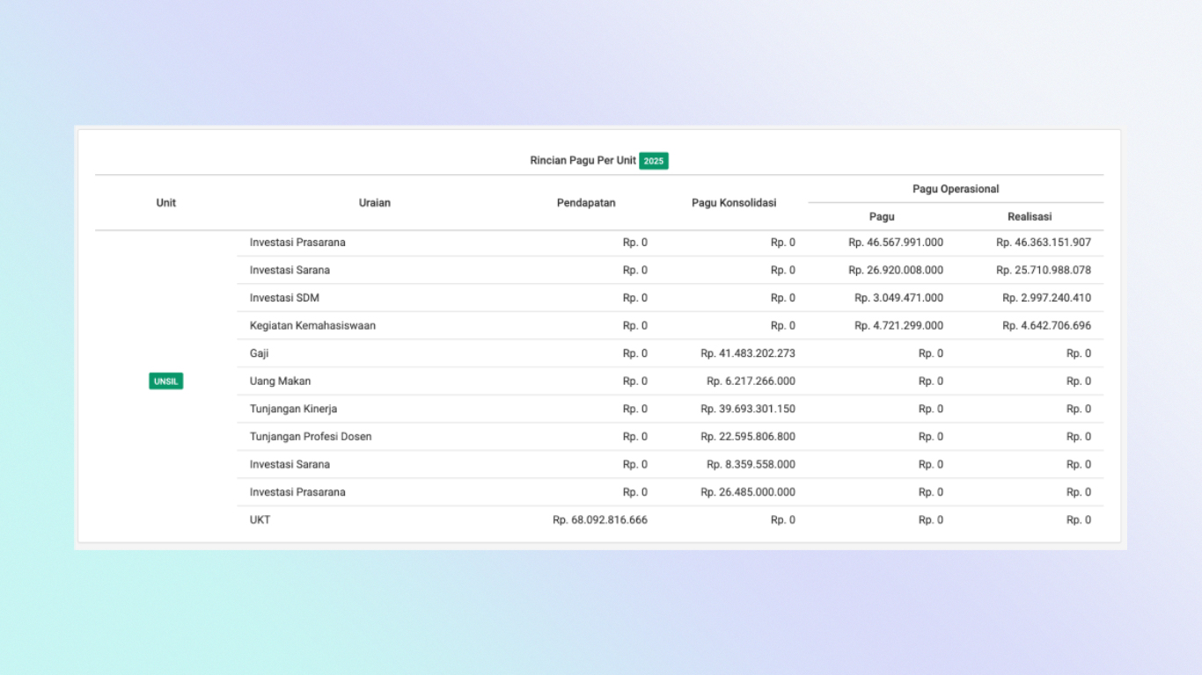Select the Investasi SDM row label
The width and height of the screenshot is (1202, 675).
(284, 298)
